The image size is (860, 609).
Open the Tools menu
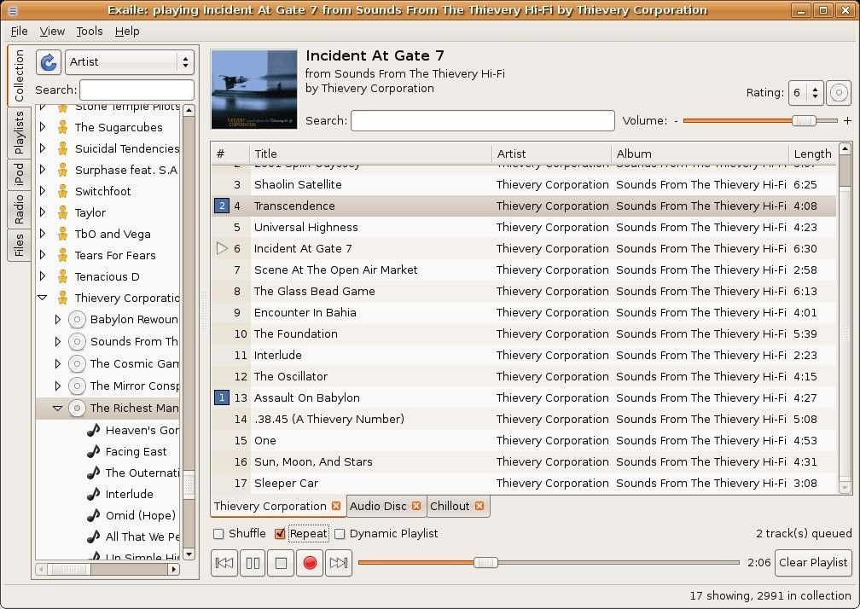click(x=89, y=31)
